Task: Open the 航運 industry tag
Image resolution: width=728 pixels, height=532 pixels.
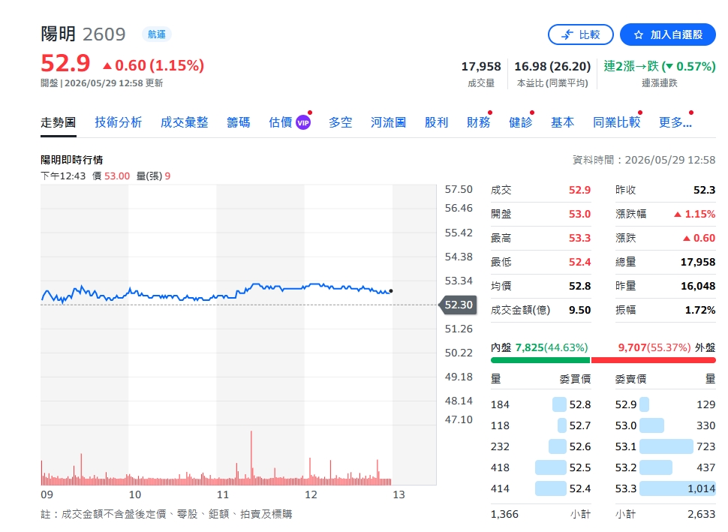Action: click(157, 35)
